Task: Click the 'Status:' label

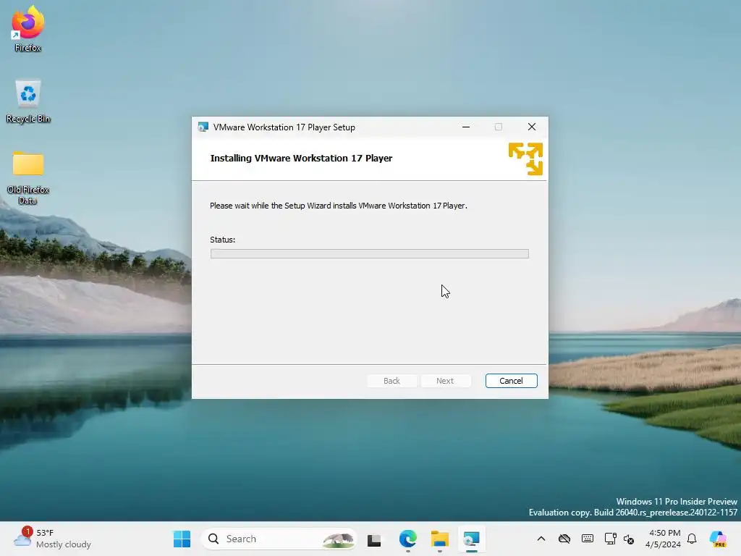Action: click(223, 240)
